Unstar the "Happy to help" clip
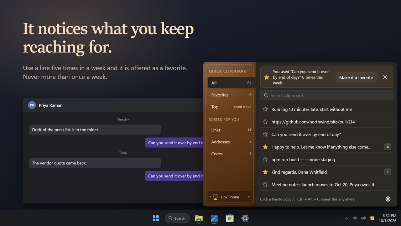Viewport: 401px width, 226px height. click(265, 147)
